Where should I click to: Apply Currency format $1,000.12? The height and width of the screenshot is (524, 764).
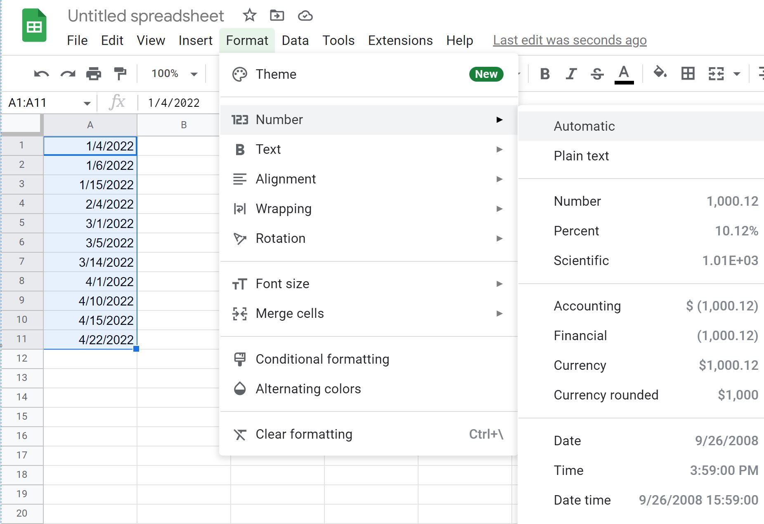click(641, 365)
